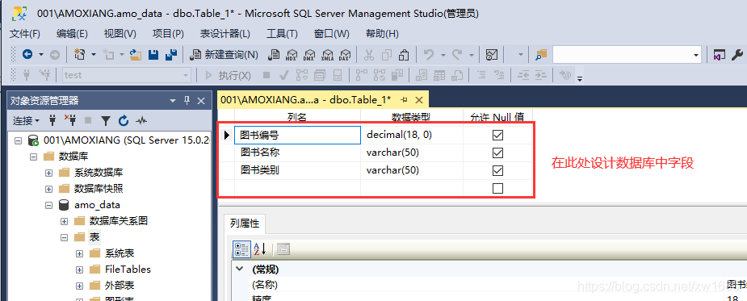The image size is (747, 301).
Task: Click the open file folder icon
Action: [x=136, y=55]
